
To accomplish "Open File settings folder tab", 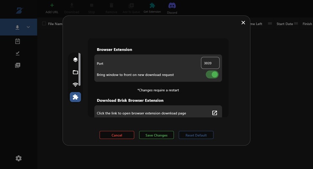I will click(x=75, y=72).
